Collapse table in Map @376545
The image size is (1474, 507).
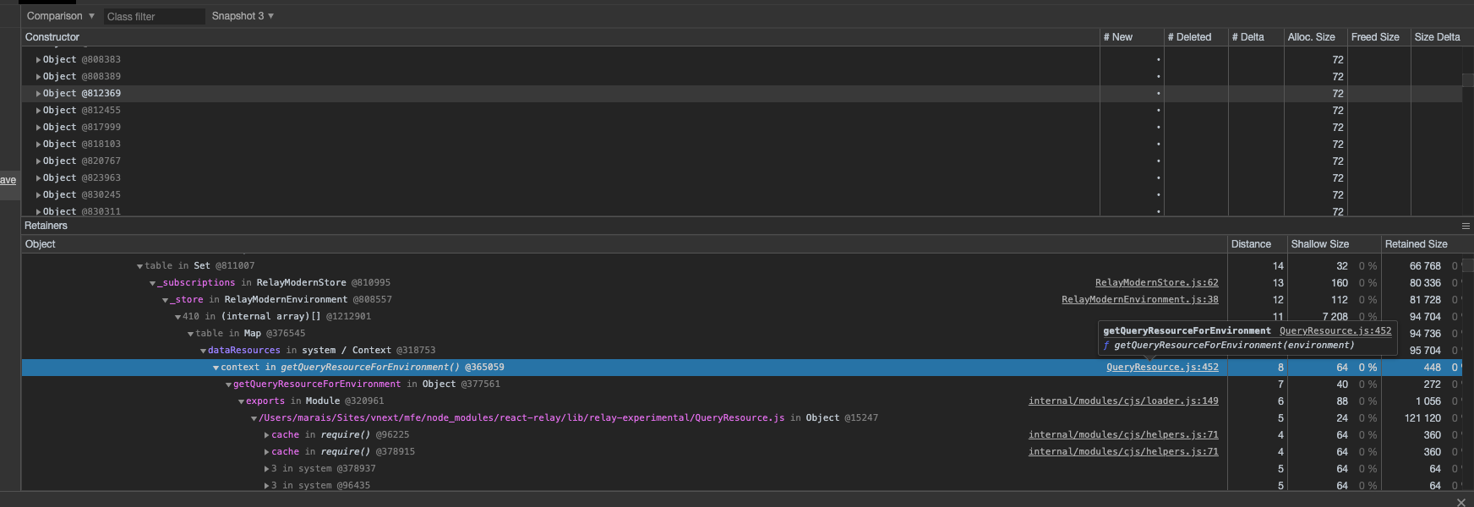tap(190, 334)
